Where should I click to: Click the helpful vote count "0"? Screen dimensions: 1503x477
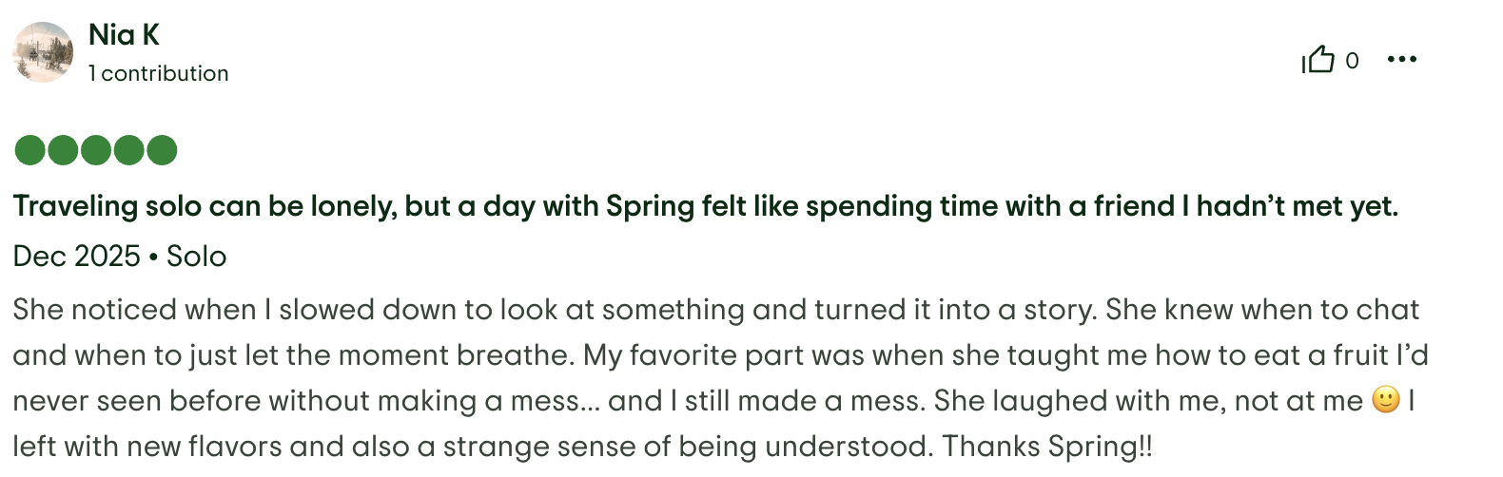click(x=1352, y=61)
